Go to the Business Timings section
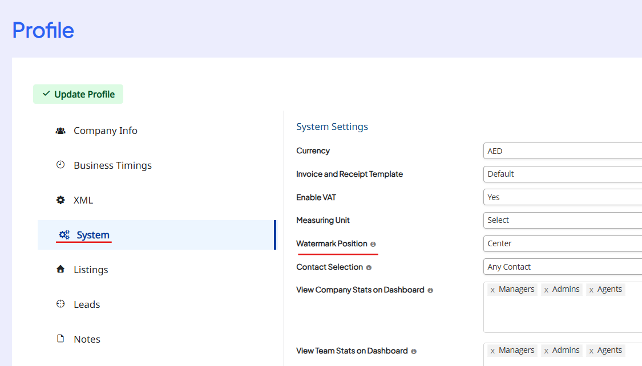Viewport: 642px width, 366px height. [x=112, y=165]
